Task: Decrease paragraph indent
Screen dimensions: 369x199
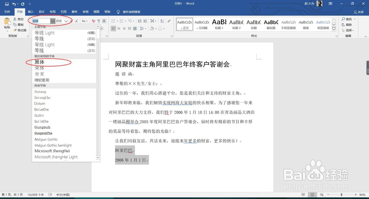Action: click(139, 21)
